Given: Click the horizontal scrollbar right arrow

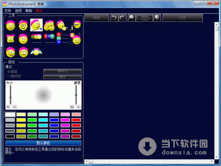Looking at the screenshot, I should pyautogui.click(x=212, y=162).
